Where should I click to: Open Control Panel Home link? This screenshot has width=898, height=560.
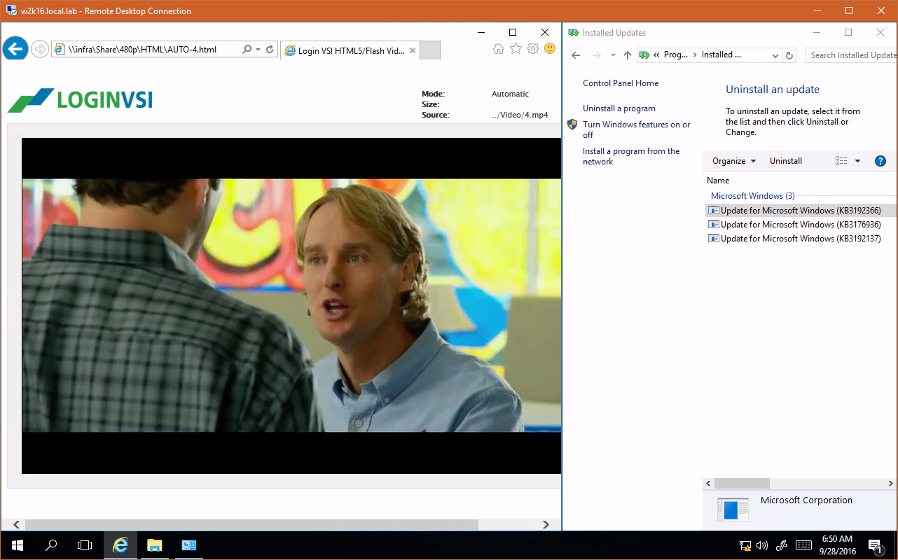click(621, 83)
